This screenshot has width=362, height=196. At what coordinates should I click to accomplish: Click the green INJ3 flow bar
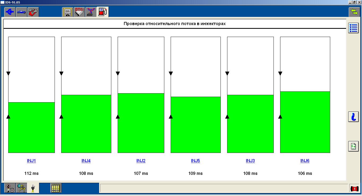[x=250, y=124]
